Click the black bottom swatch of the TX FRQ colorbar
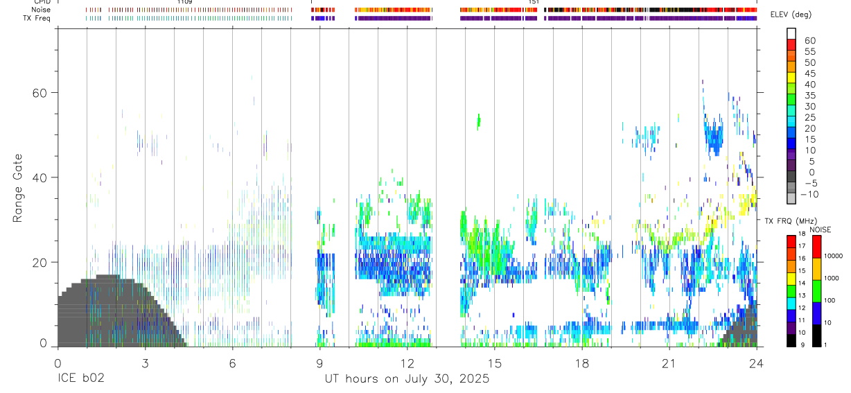Screen dimensions: 851x393 coord(791,340)
